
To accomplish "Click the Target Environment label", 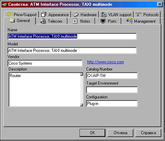I will (102, 83).
